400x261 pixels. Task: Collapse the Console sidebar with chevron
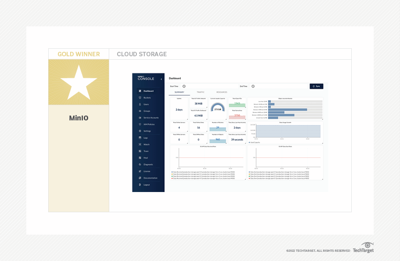(x=161, y=79)
